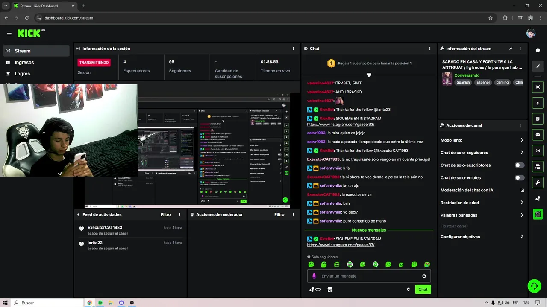Open Feed de actividades three-dot menu
This screenshot has height=307, width=547.
coord(179,215)
